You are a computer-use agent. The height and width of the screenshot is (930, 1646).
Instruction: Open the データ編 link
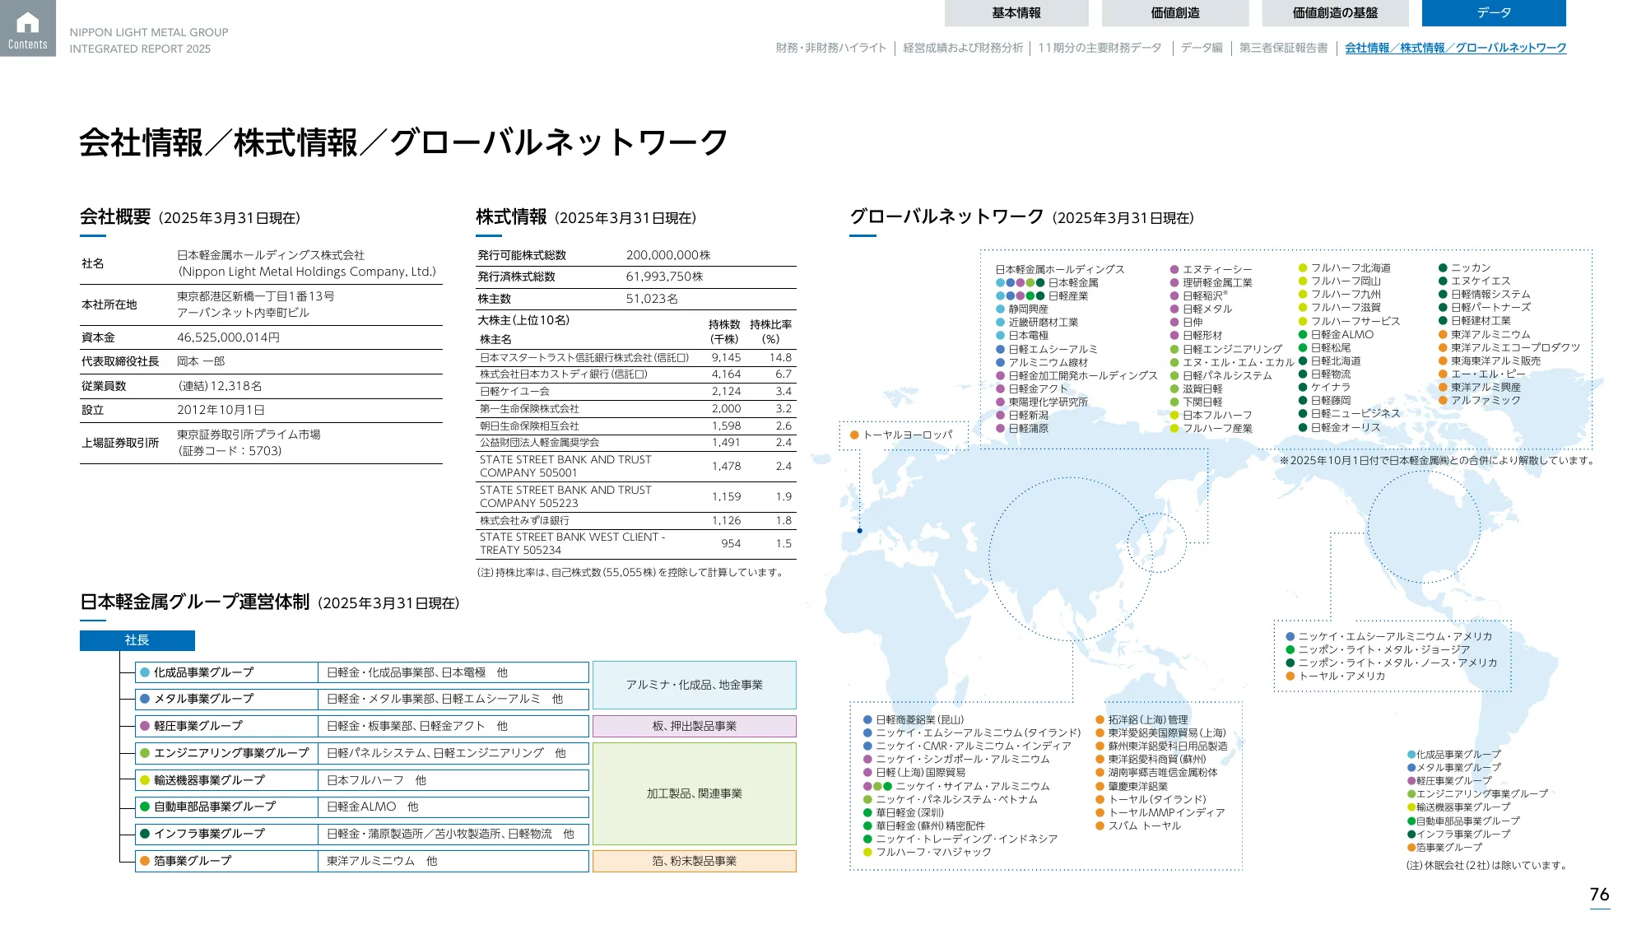coord(1198,49)
